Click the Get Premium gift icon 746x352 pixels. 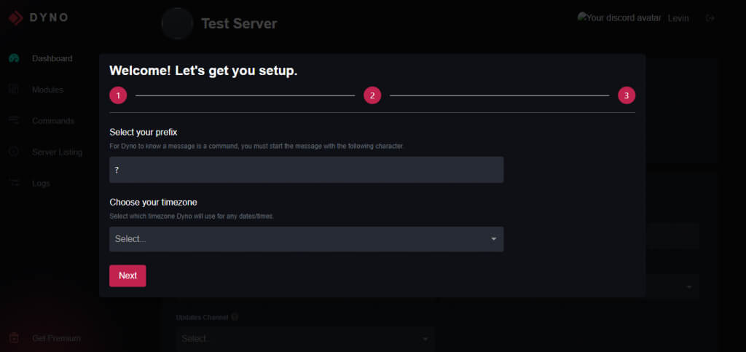point(14,338)
